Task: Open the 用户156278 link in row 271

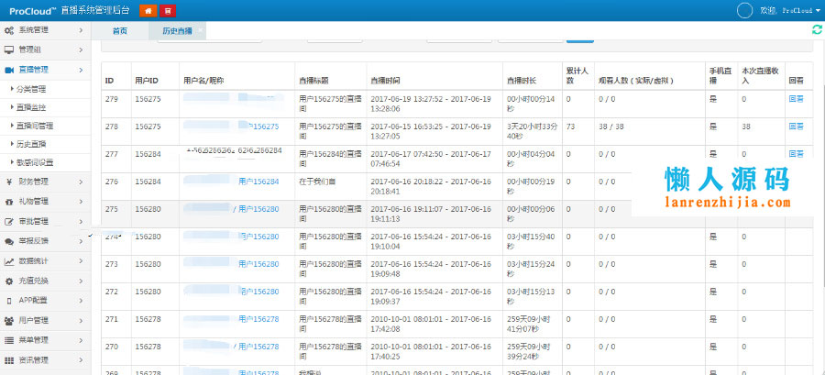Action: [x=258, y=319]
